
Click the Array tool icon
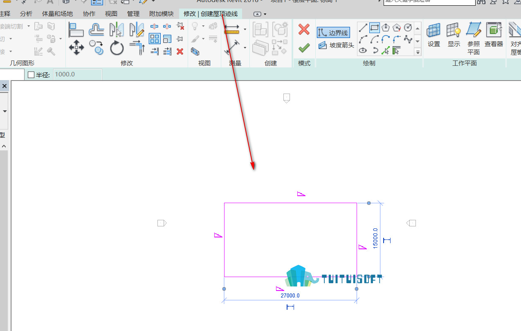(155, 39)
